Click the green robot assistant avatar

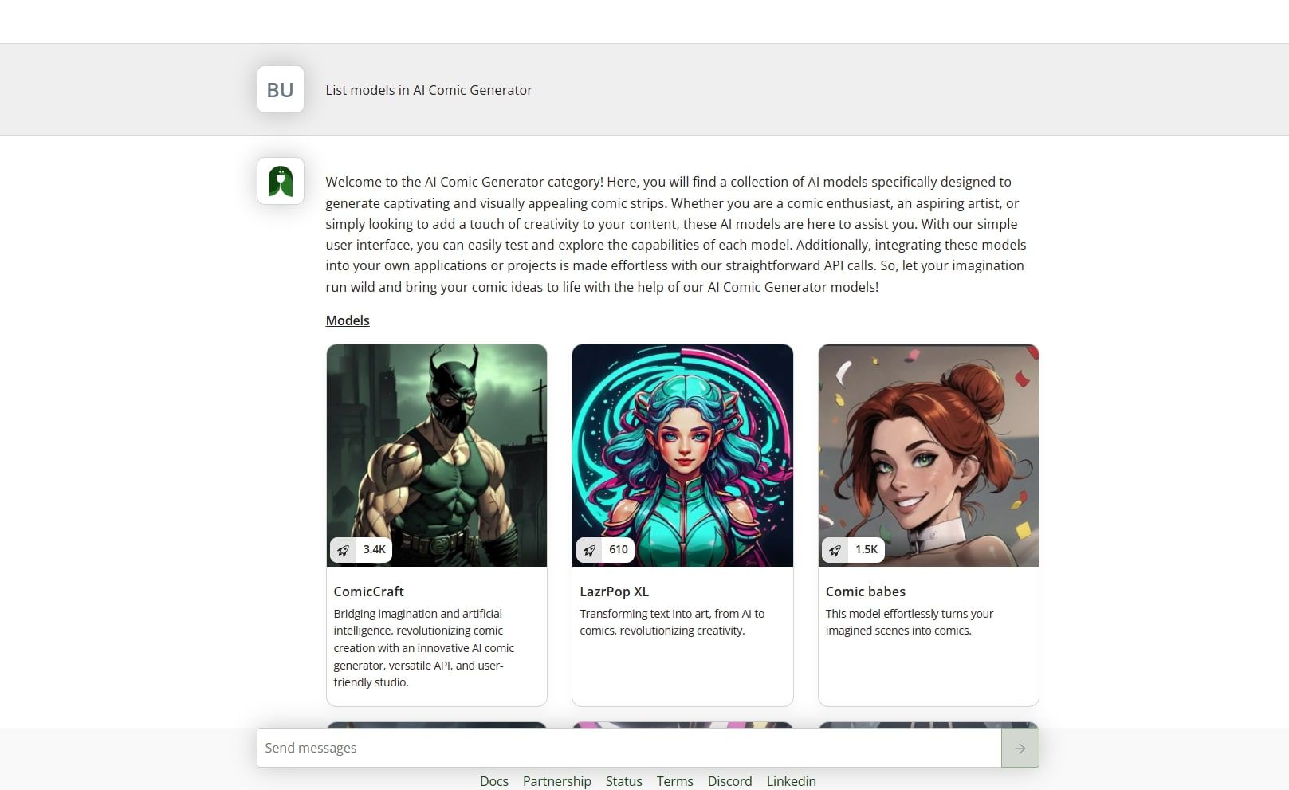(x=280, y=181)
